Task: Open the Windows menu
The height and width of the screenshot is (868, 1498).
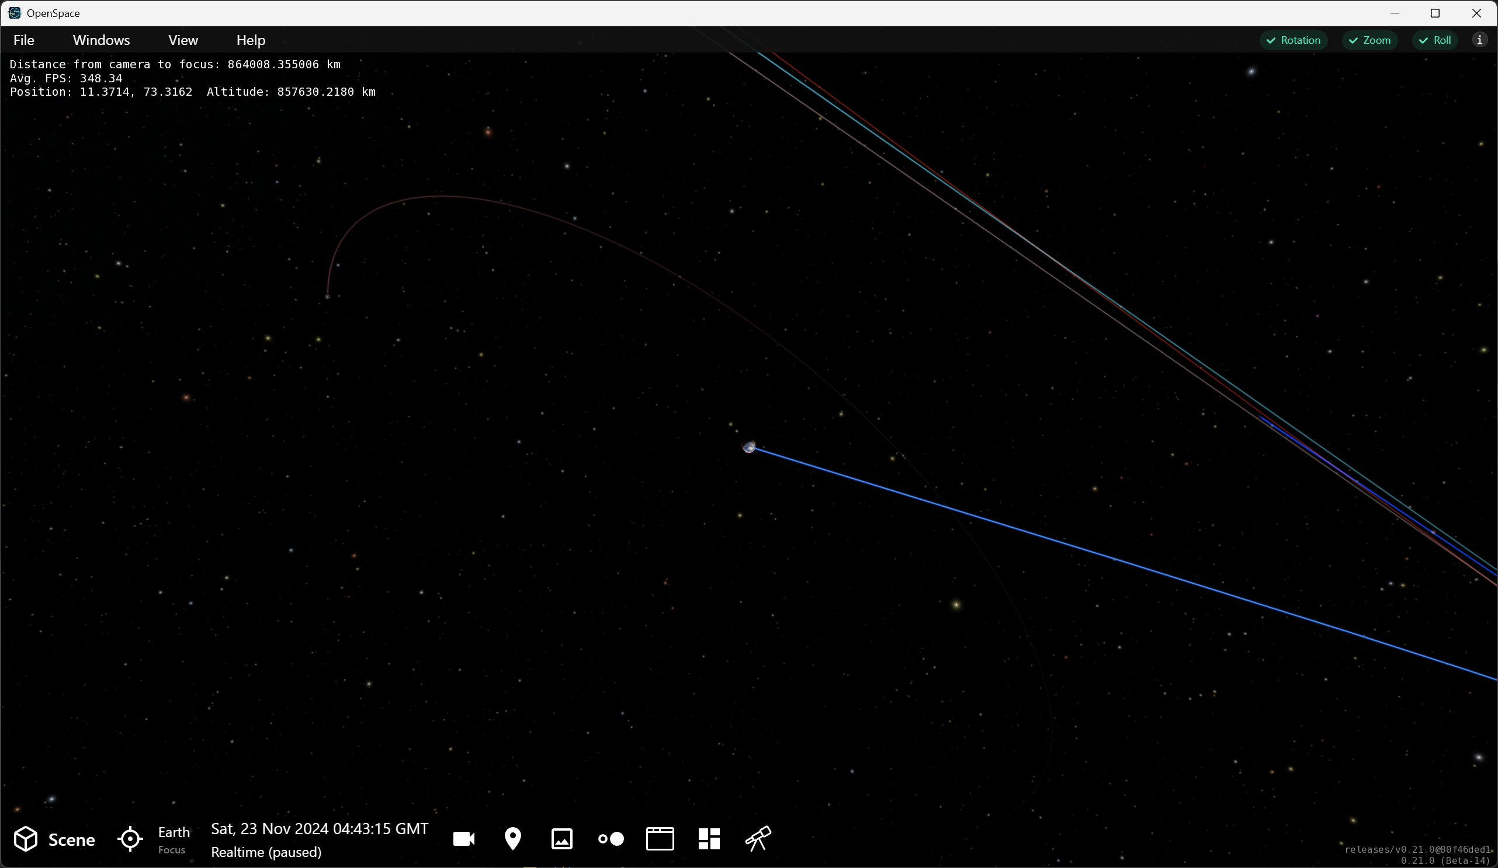Action: (101, 40)
